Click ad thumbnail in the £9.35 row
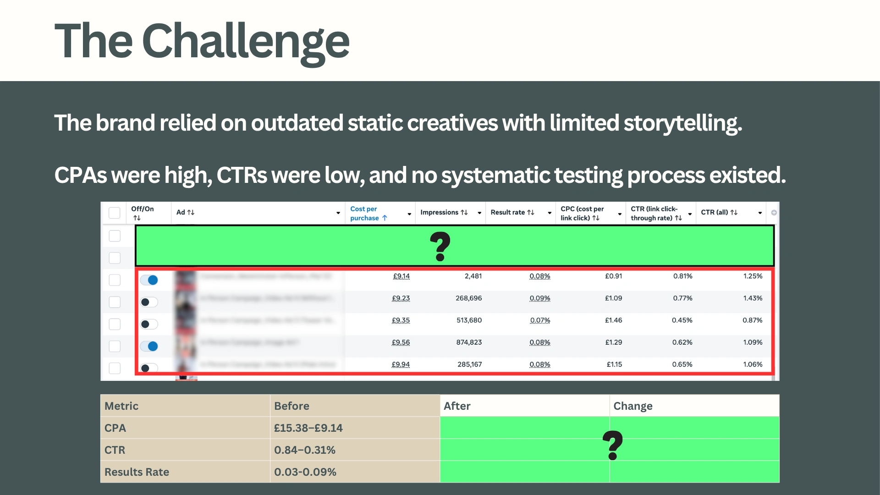Screen dimensions: 880x495 (x=186, y=321)
